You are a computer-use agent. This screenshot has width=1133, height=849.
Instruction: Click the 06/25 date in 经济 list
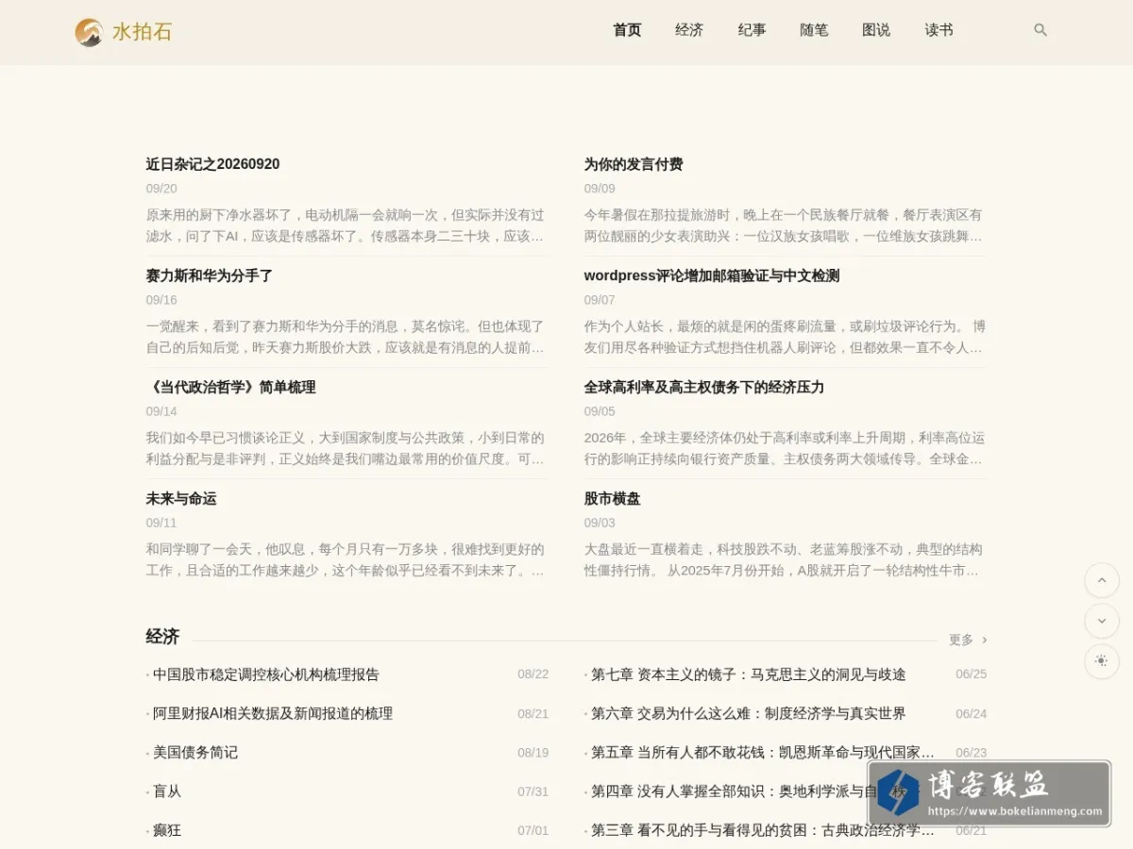pos(971,674)
